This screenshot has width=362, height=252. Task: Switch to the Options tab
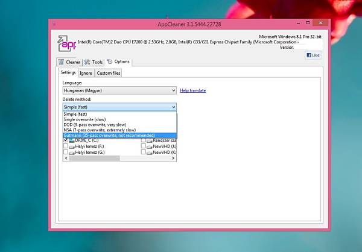[x=118, y=61]
